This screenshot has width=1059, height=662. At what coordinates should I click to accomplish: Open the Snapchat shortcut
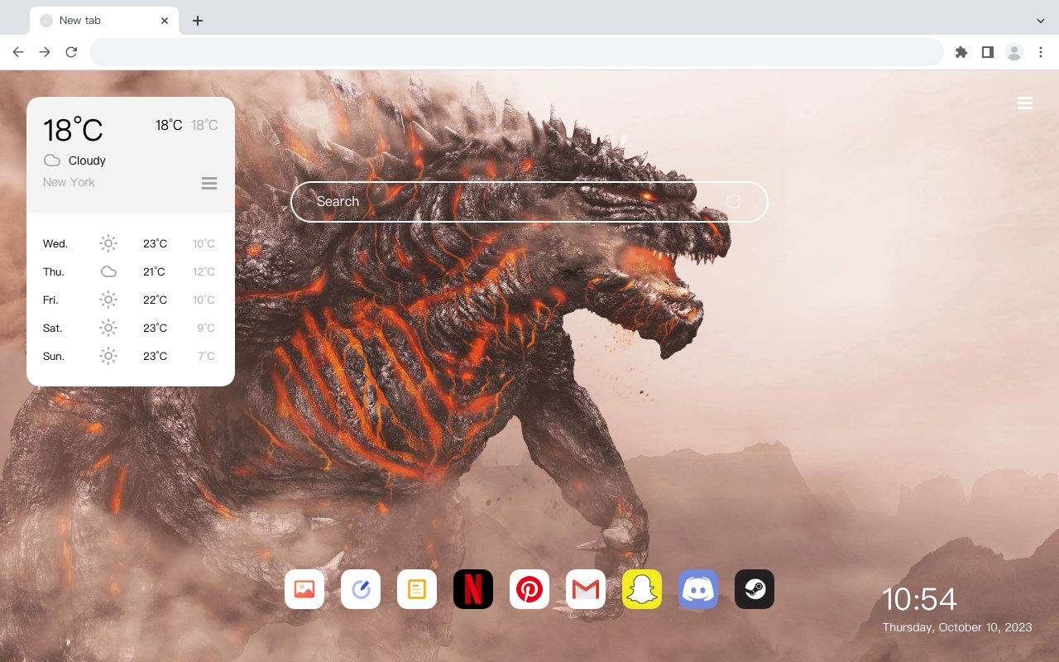click(x=642, y=589)
